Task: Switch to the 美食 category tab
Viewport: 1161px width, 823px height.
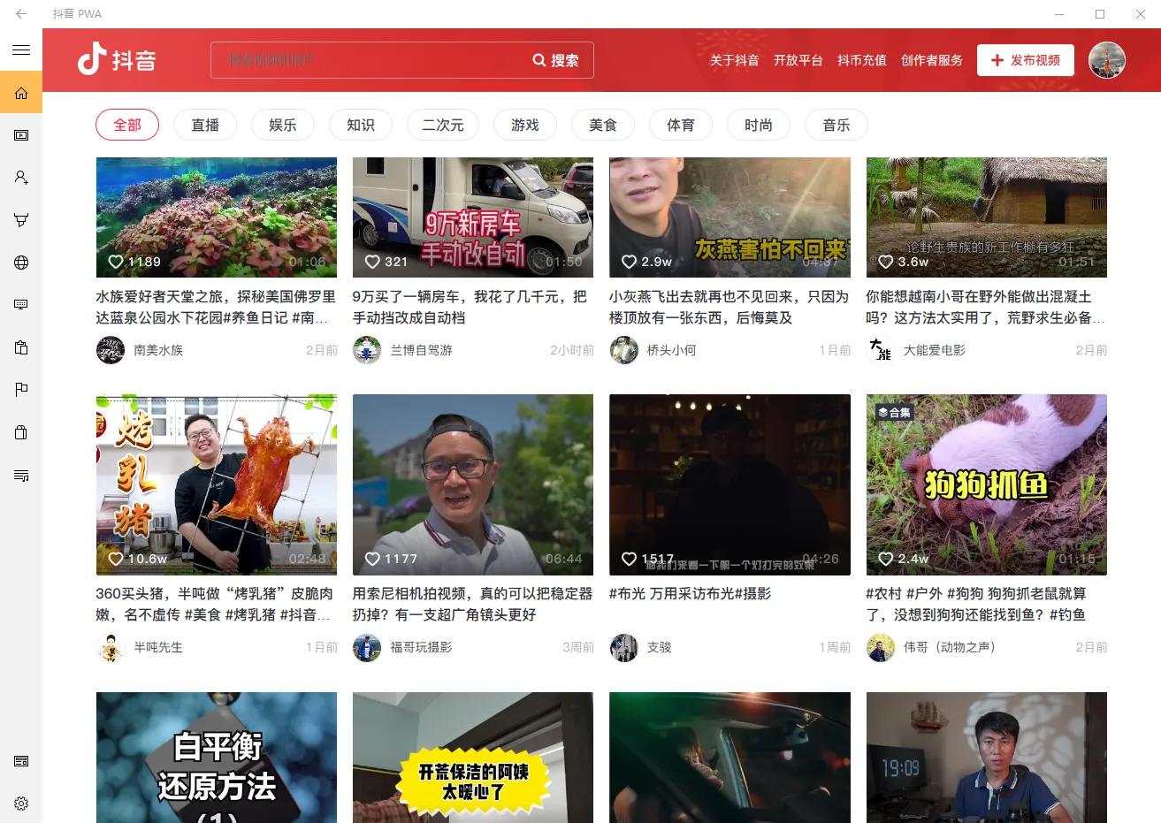Action: [x=602, y=125]
